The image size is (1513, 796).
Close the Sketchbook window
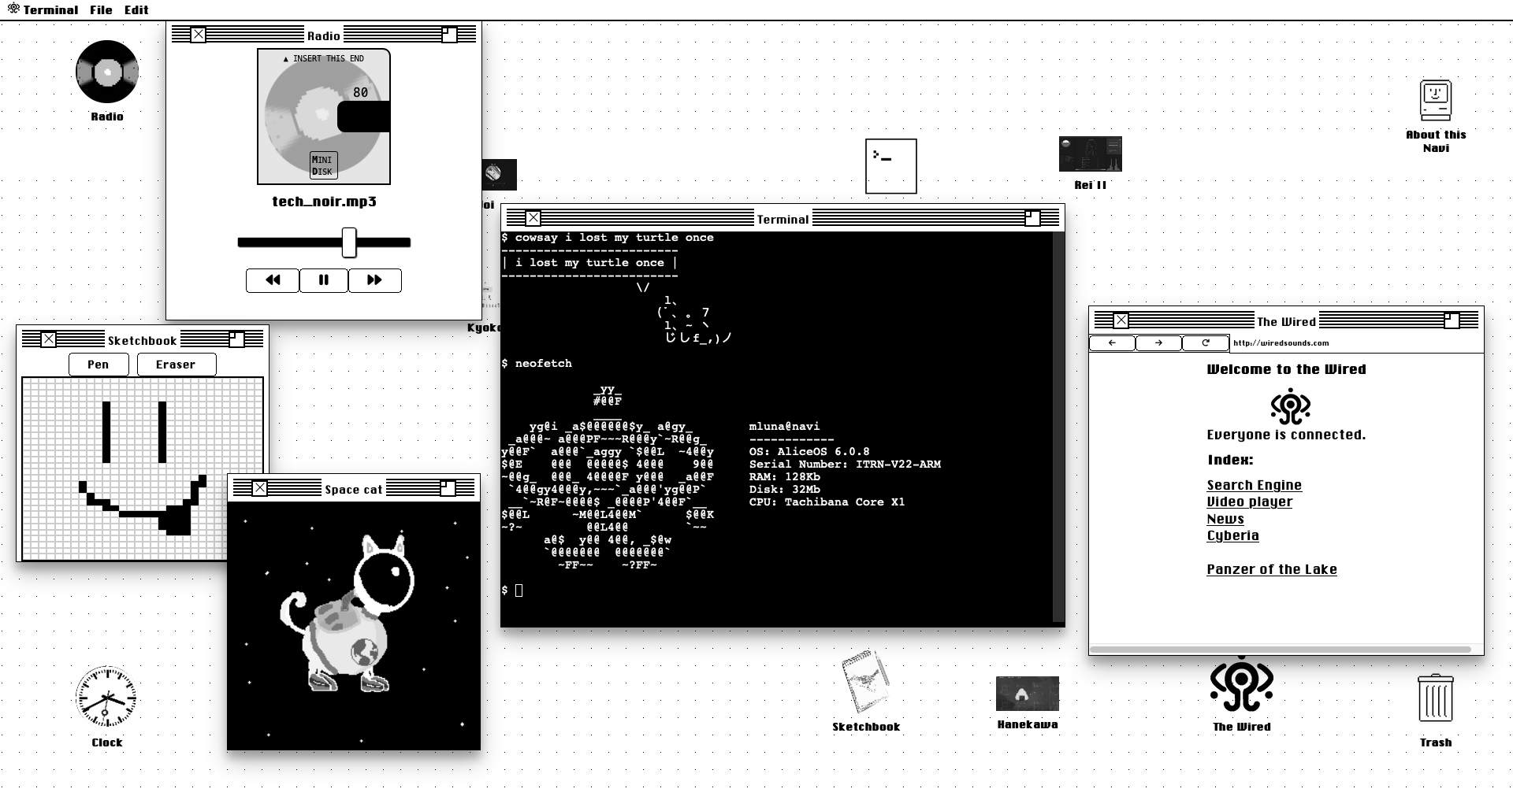(x=49, y=339)
